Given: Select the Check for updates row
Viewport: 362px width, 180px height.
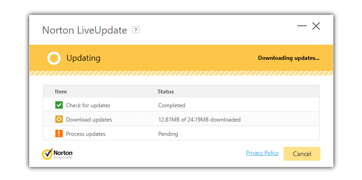Looking at the screenshot, I should [181, 105].
